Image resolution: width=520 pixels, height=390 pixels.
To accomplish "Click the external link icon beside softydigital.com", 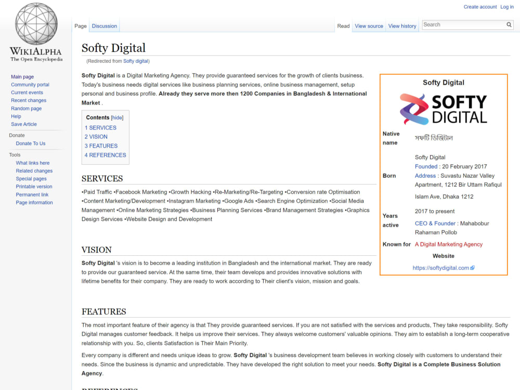I will tap(473, 268).
